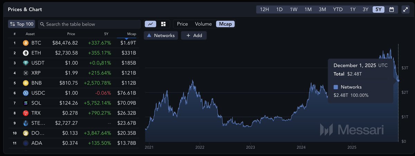This screenshot has height=156, width=415.
Task: Click the XRP coin icon
Action: 25,73
